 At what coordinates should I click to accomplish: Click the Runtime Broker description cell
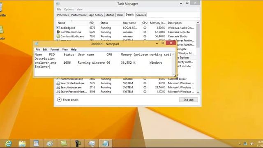point(177,79)
